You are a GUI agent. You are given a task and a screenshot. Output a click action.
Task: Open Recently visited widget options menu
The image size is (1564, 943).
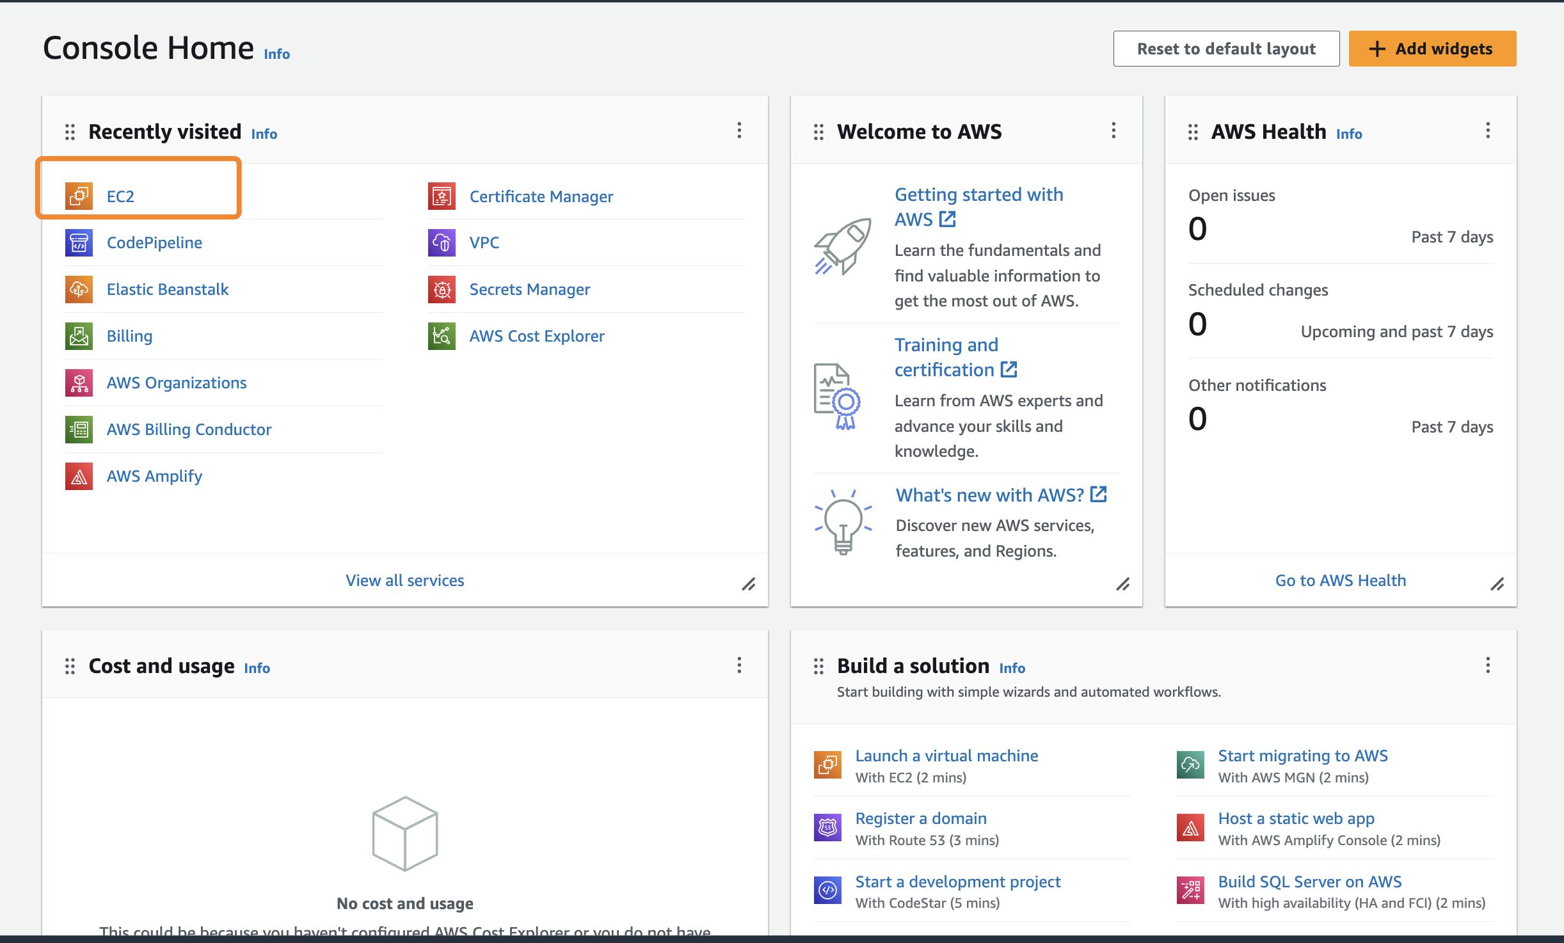coord(739,131)
